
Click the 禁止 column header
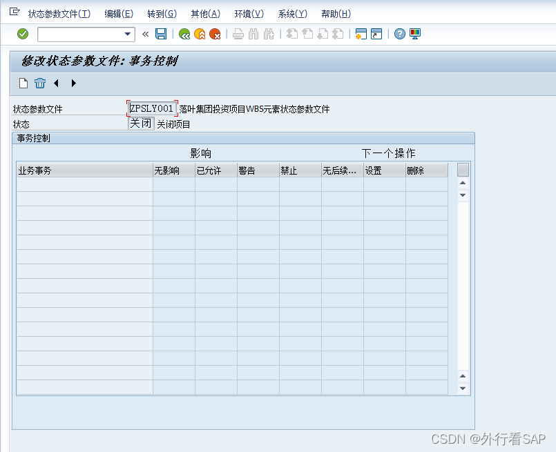tap(300, 170)
